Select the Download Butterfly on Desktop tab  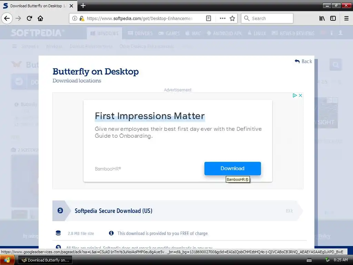[x=38, y=6]
